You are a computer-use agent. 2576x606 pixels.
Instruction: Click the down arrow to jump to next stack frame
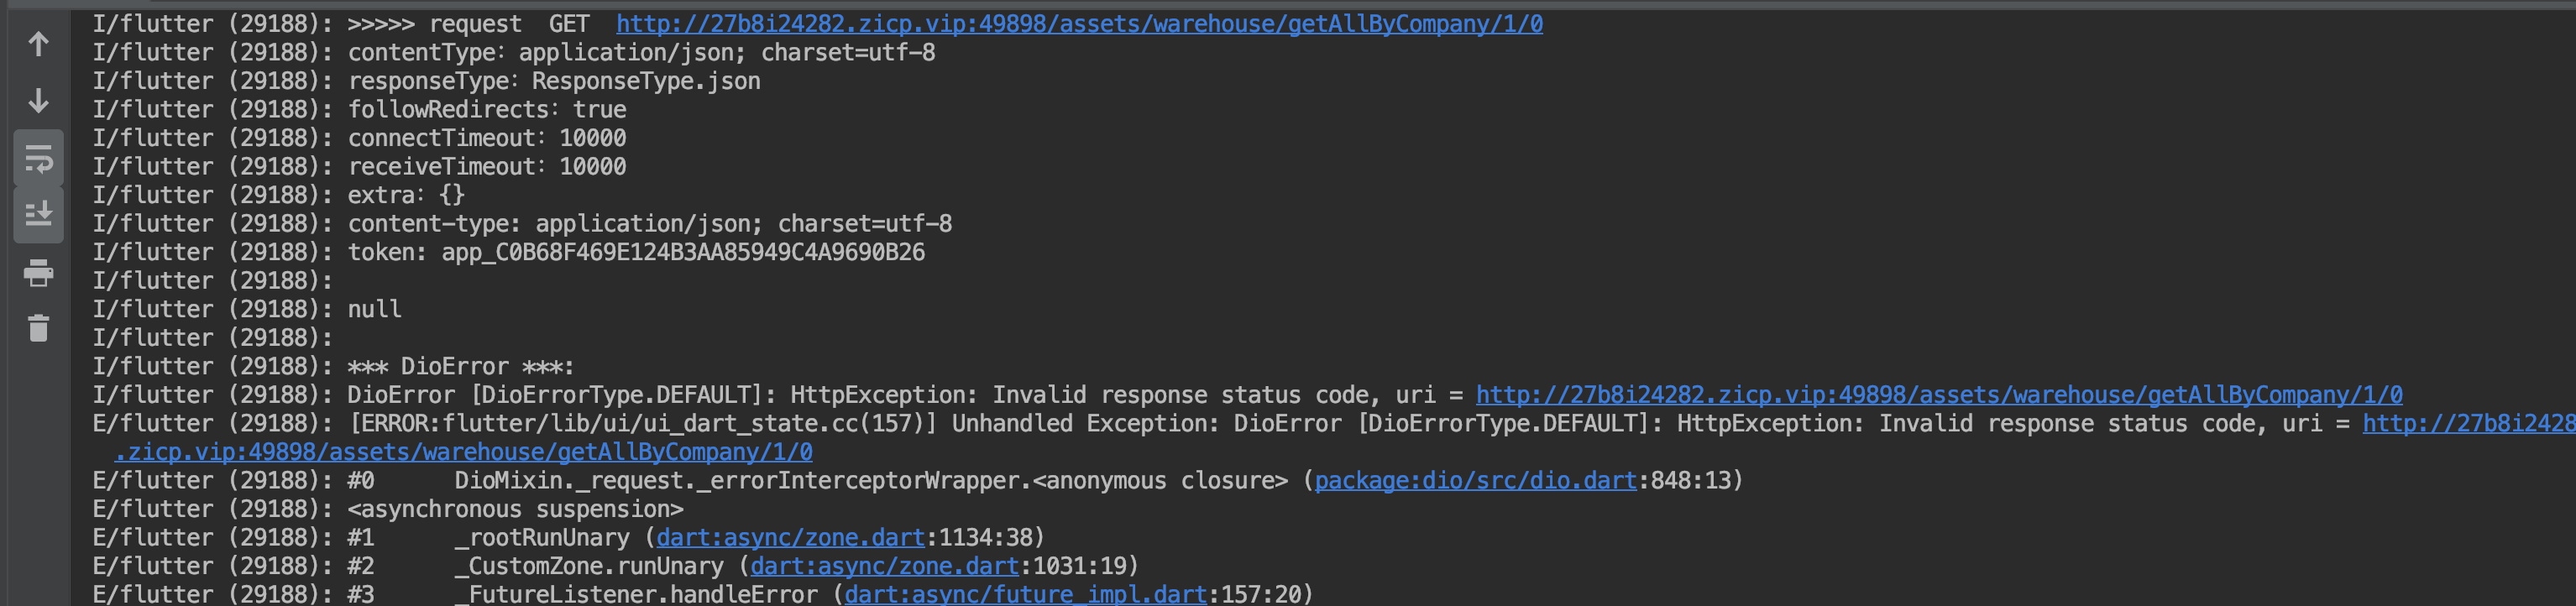[37, 101]
